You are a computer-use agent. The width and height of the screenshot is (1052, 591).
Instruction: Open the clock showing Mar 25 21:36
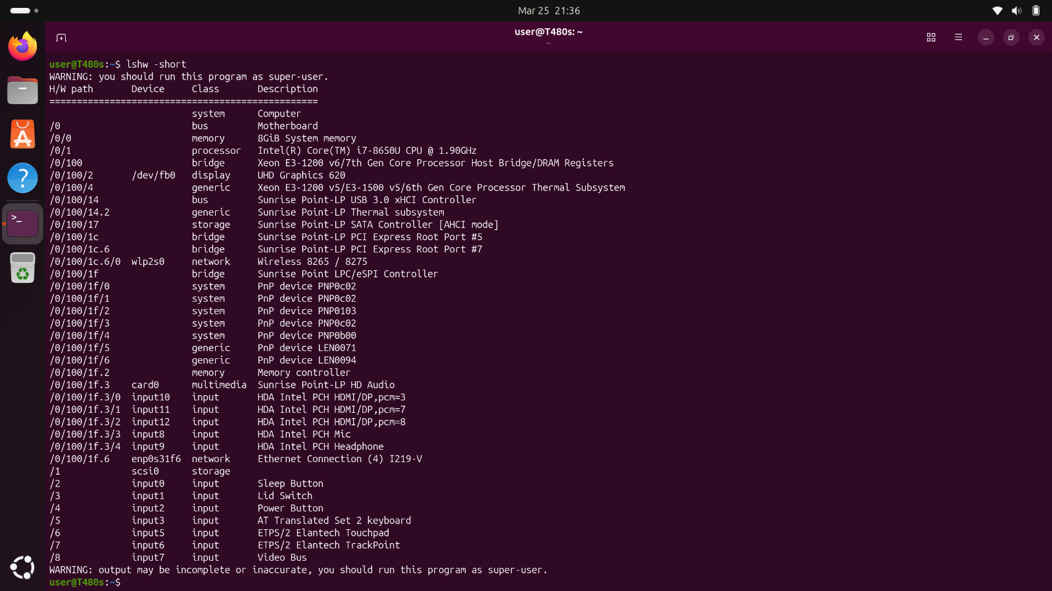(549, 11)
